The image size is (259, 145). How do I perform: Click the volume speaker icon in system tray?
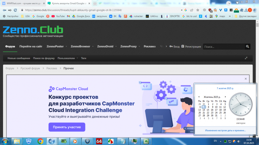coord(239,141)
